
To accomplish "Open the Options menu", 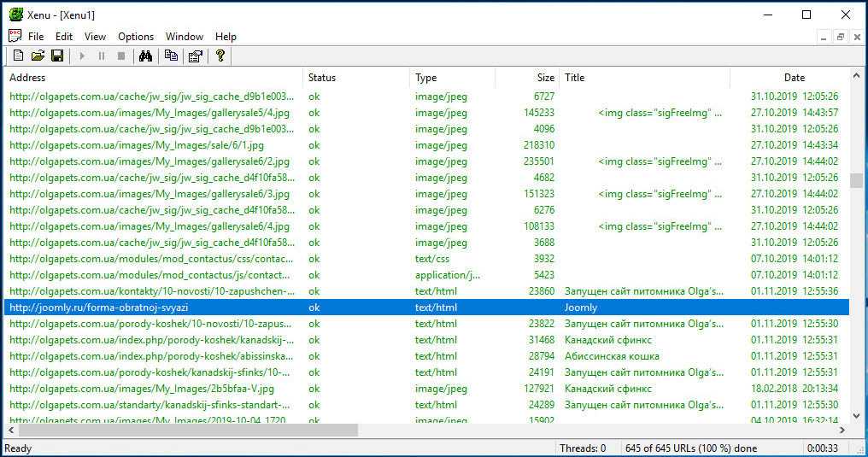I will [136, 37].
